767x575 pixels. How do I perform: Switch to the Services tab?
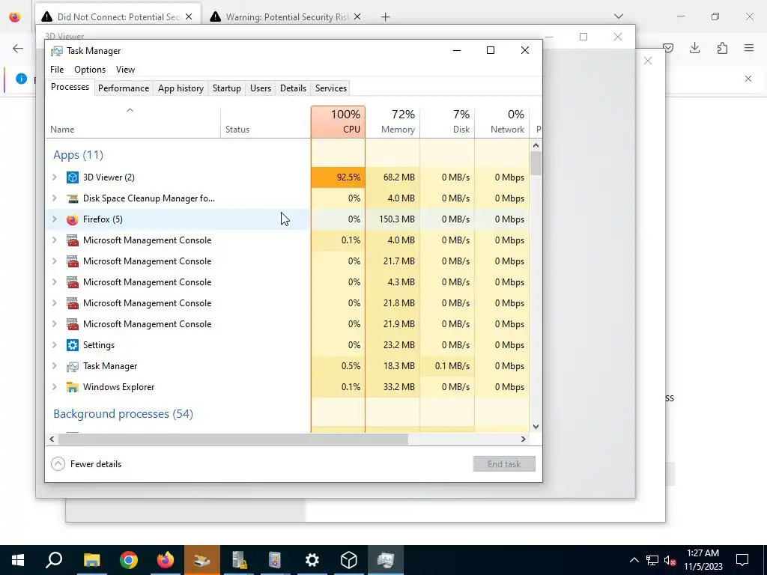(330, 88)
